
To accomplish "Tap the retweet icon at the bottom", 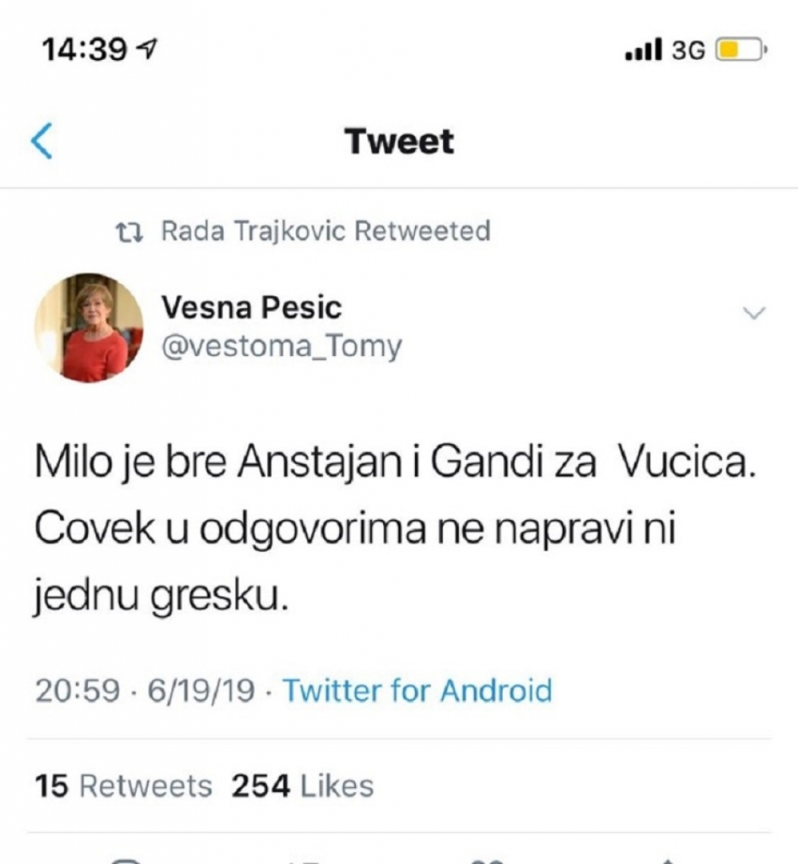I will pyautogui.click(x=304, y=861).
